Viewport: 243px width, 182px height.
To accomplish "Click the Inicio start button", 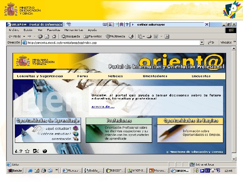I will [x=15, y=171].
